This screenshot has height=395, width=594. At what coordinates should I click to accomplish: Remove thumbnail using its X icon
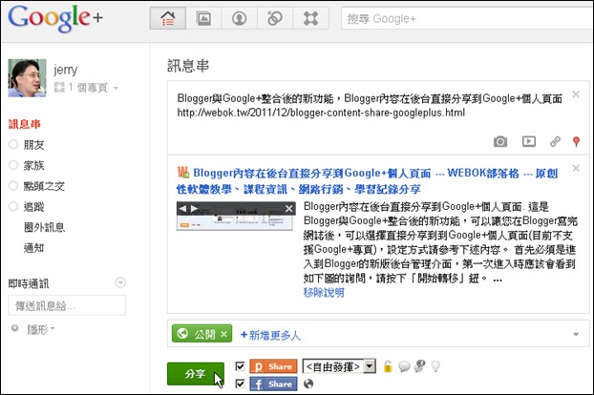coord(289,208)
